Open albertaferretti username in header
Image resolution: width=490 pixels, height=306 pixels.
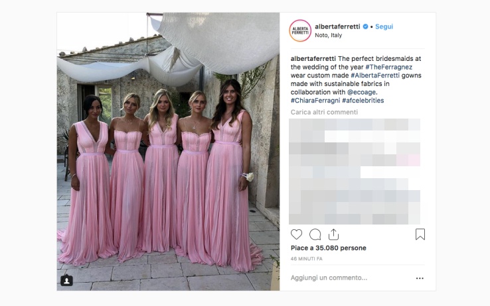click(x=337, y=26)
